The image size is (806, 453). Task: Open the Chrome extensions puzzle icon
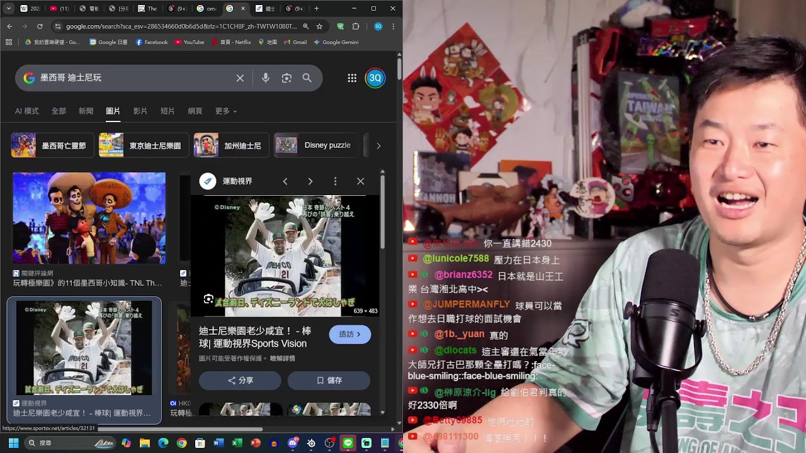(x=356, y=26)
